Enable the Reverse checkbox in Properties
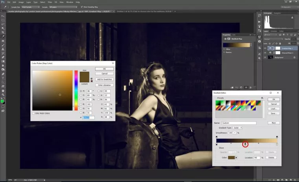Screen dimensions: 299x182 pyautogui.click(x=224, y=52)
